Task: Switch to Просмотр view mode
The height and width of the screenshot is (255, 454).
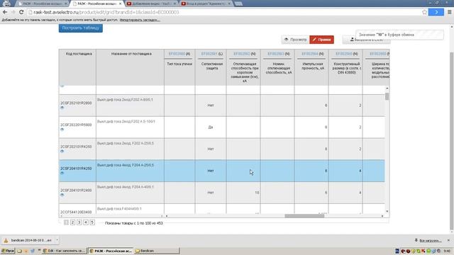Action: [295, 40]
